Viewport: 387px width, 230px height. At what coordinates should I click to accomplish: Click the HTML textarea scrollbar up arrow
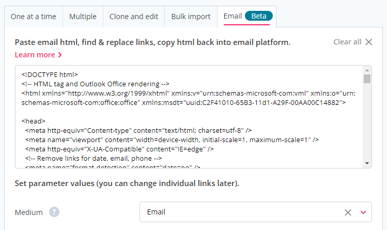pos(367,70)
